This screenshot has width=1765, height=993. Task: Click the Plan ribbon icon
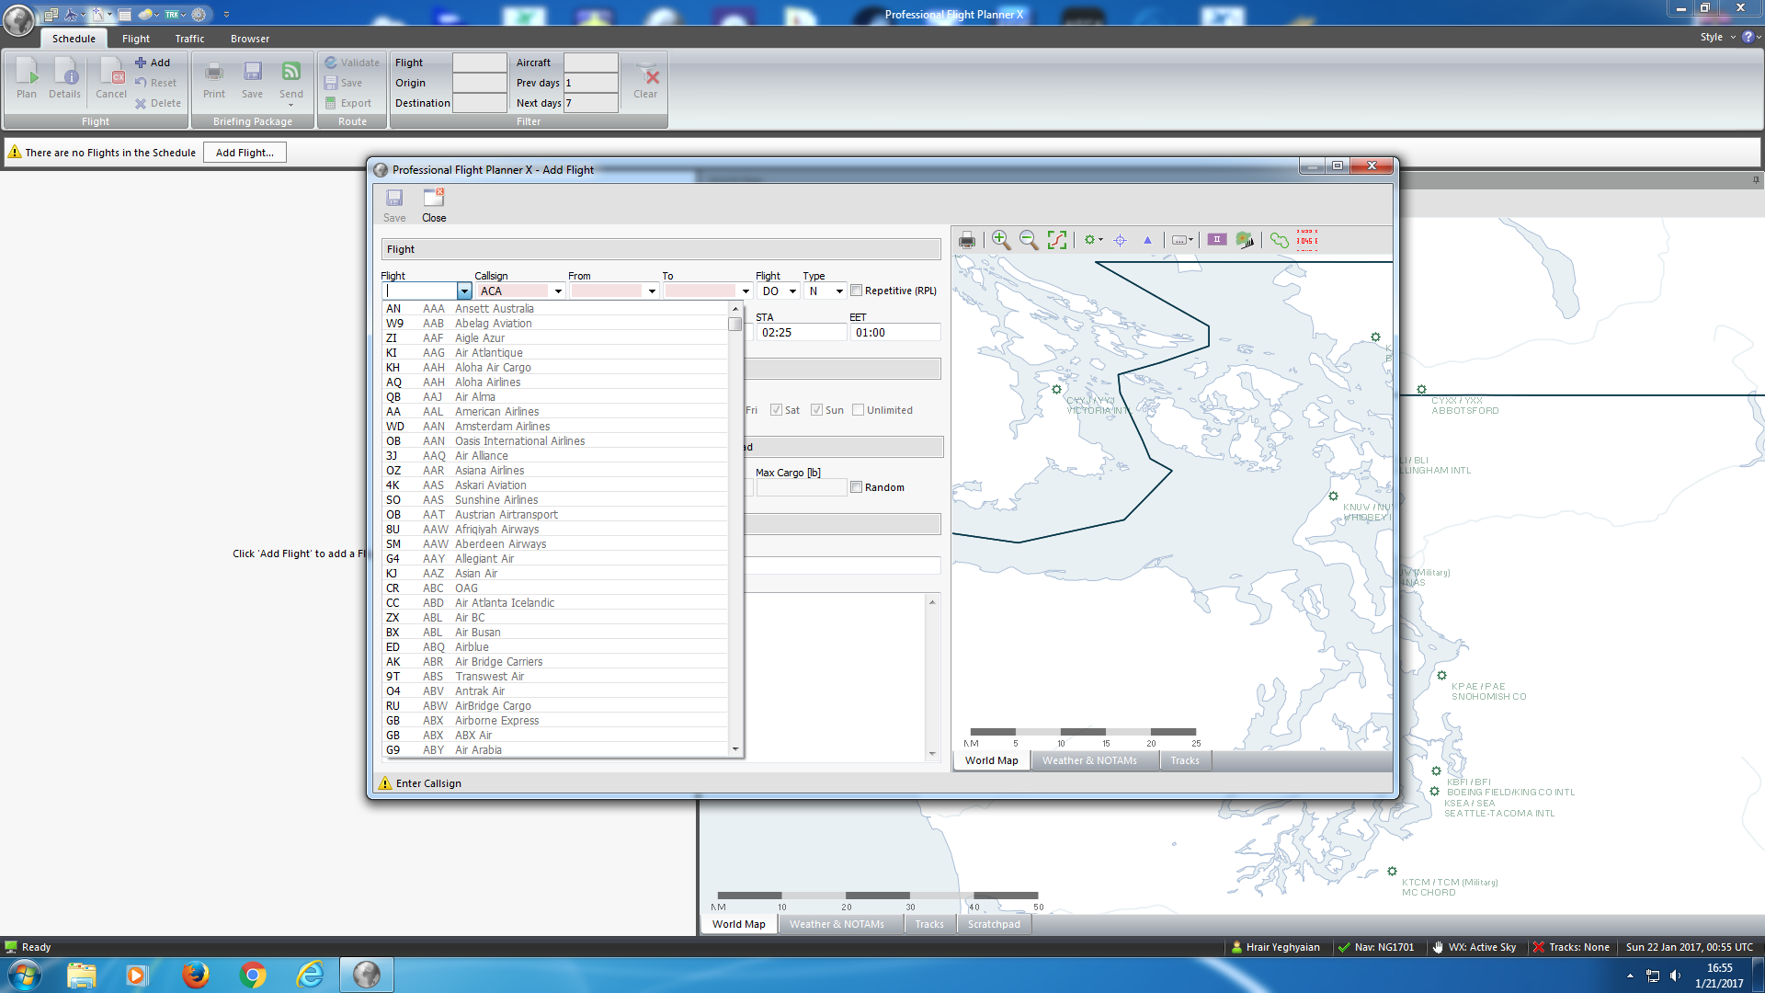click(x=27, y=78)
